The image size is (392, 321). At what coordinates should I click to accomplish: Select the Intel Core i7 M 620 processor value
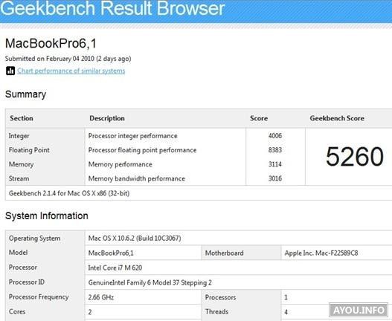click(x=115, y=267)
